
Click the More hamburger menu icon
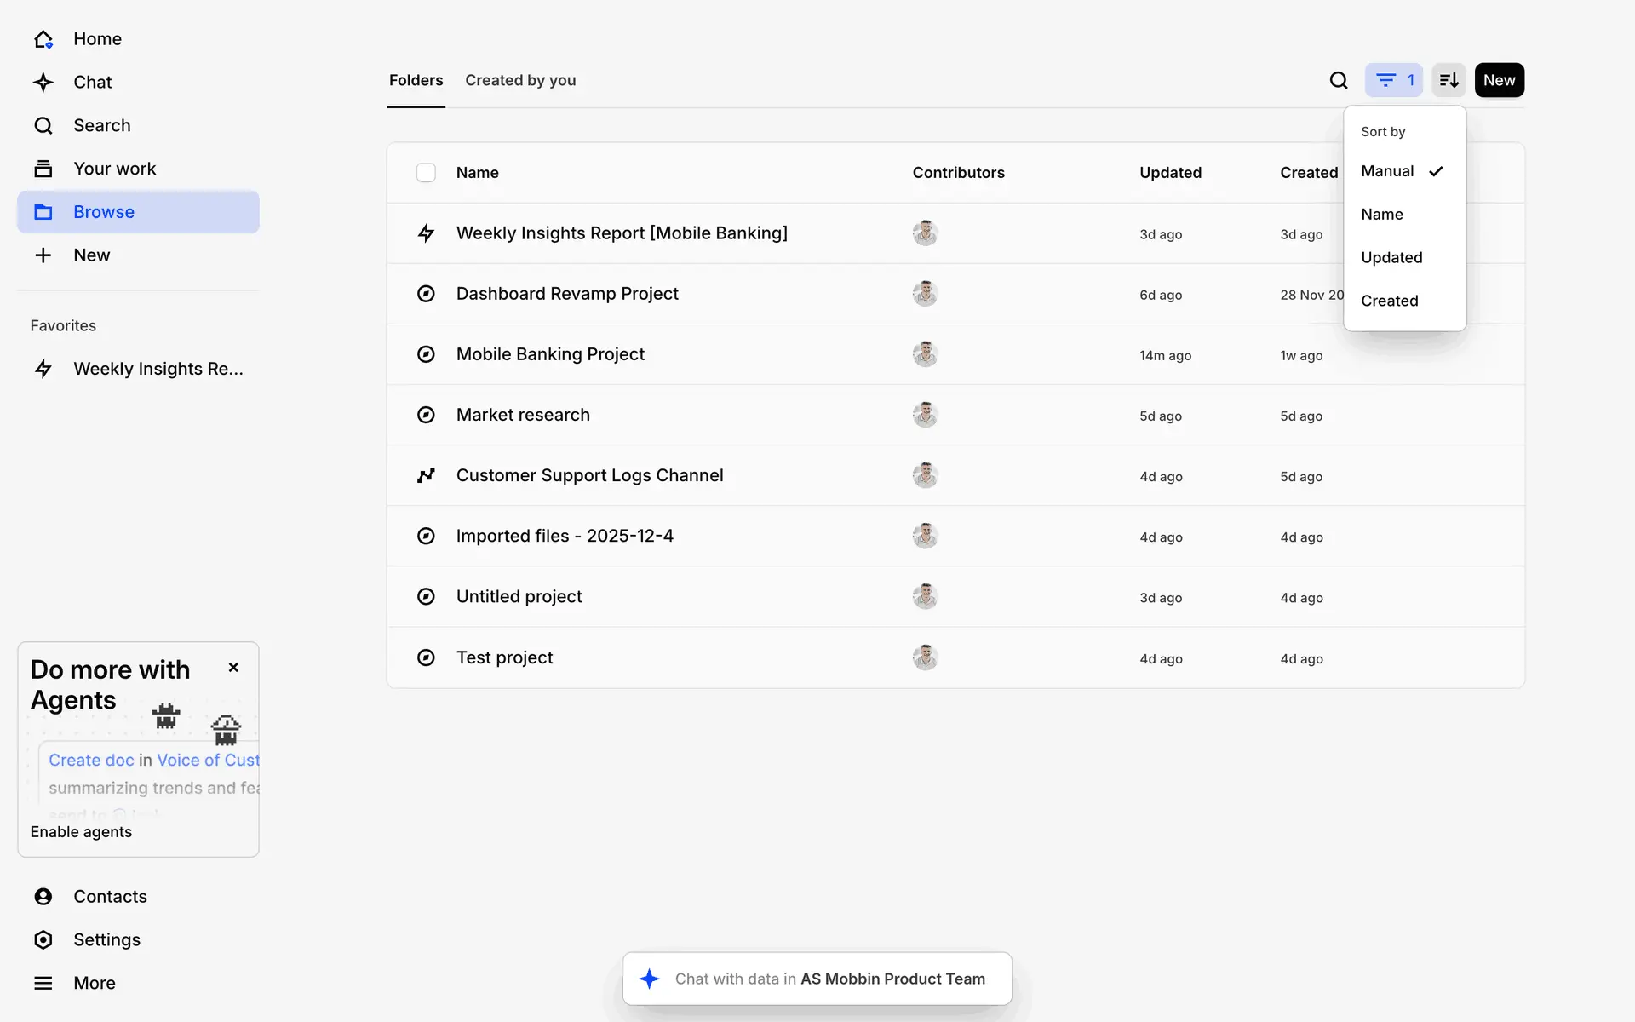[x=43, y=983]
